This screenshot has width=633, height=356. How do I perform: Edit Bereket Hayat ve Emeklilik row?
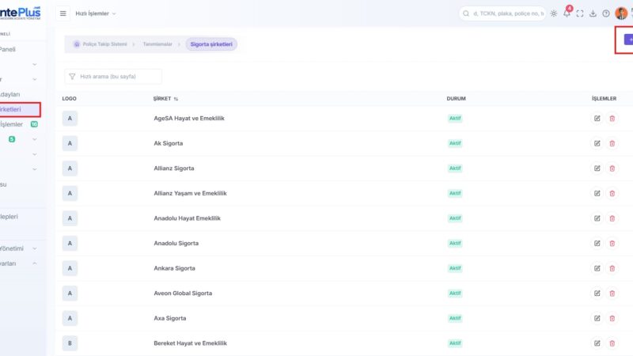[597, 343]
